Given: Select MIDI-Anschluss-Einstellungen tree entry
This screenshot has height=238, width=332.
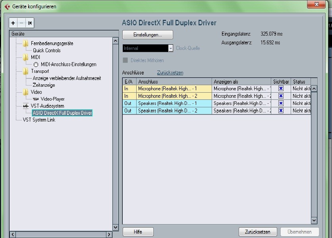Looking at the screenshot, I should coord(69,65).
